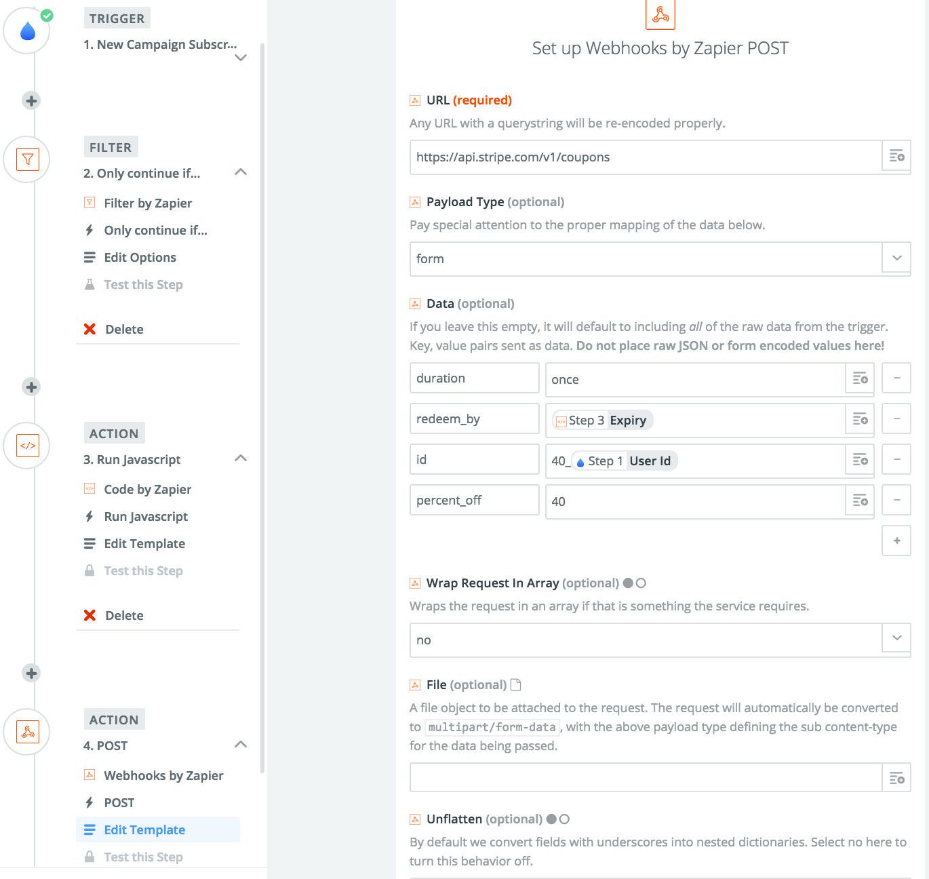Open the Payload Type form dropdown
This screenshot has width=929, height=879.
(896, 258)
